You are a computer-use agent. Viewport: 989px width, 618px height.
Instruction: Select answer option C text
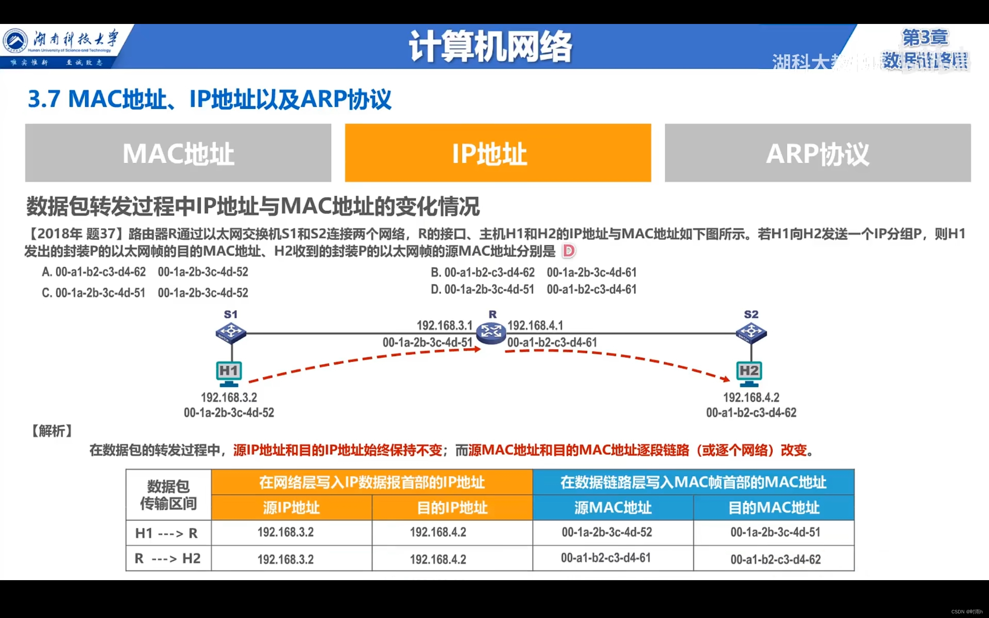[145, 293]
